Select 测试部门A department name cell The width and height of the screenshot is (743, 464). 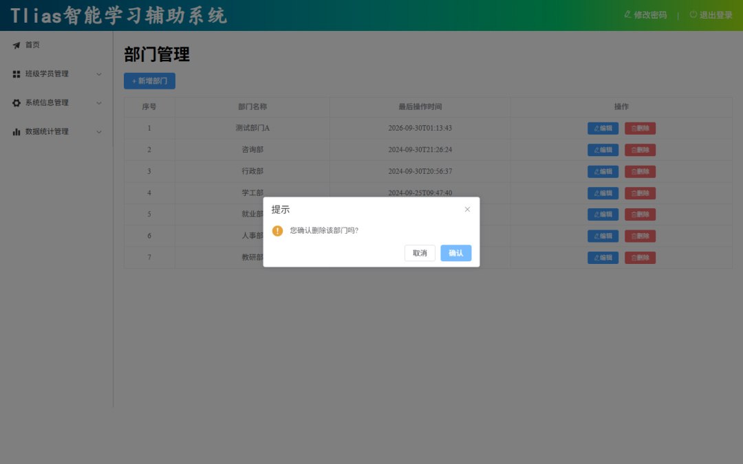(x=252, y=129)
